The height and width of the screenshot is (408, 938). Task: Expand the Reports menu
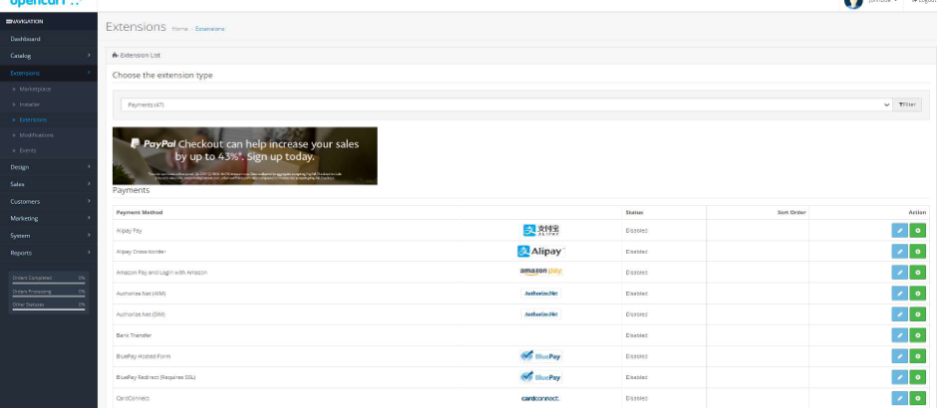[x=49, y=253]
